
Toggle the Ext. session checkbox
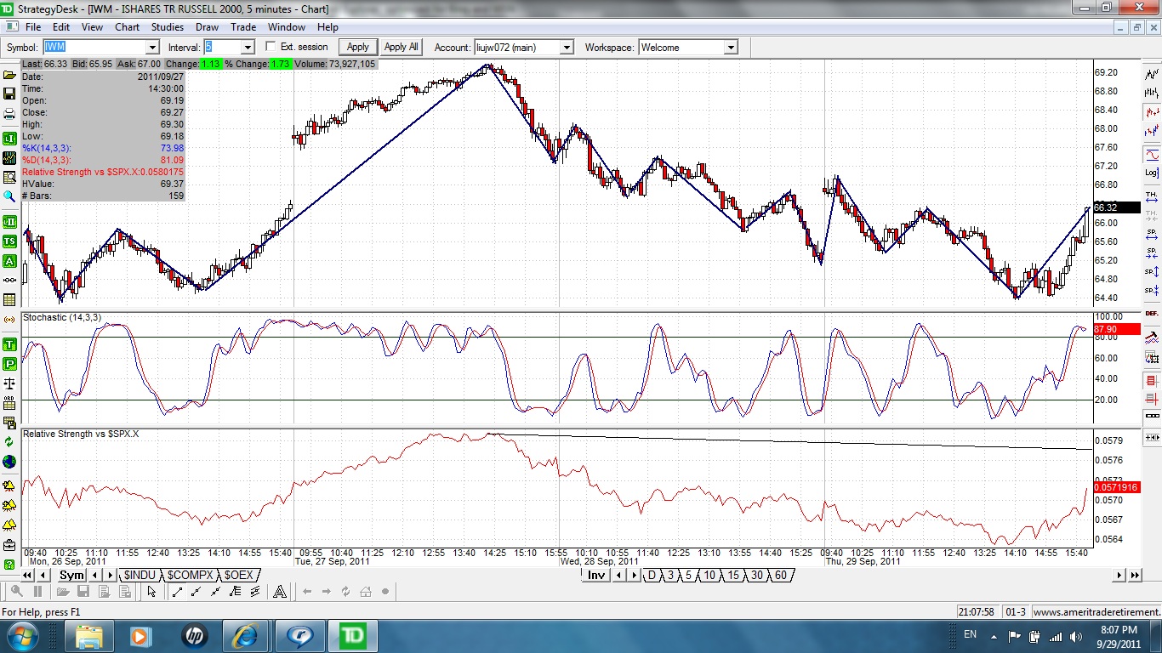(271, 47)
